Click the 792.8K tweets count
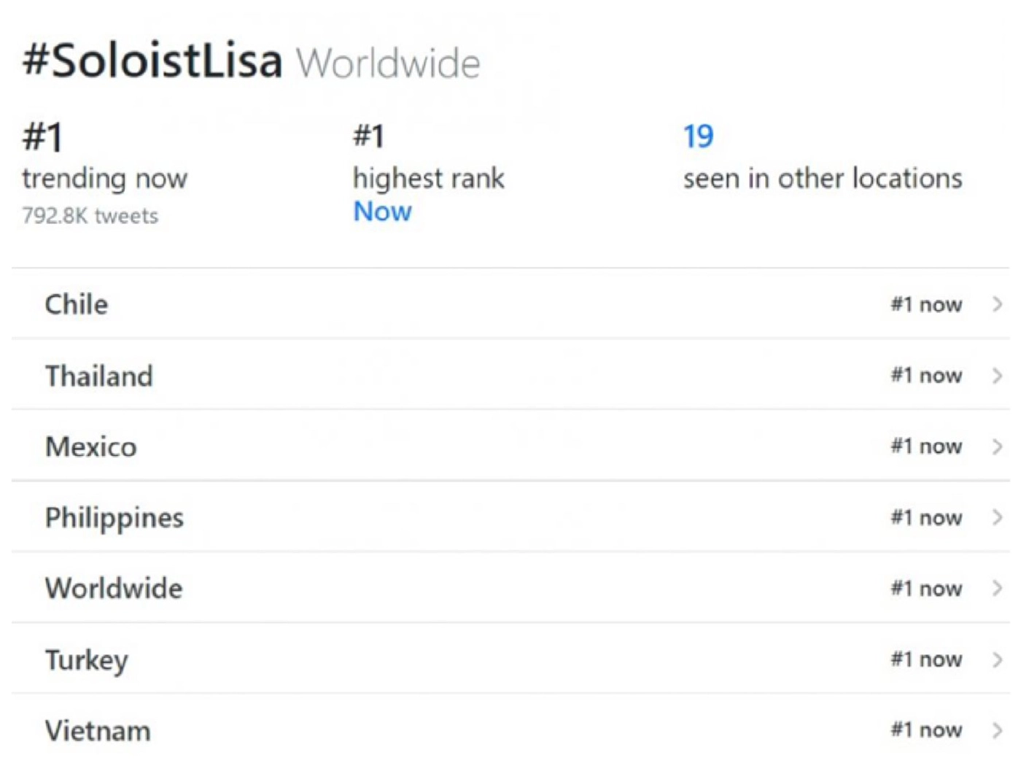The width and height of the screenshot is (1021, 766). click(x=90, y=216)
